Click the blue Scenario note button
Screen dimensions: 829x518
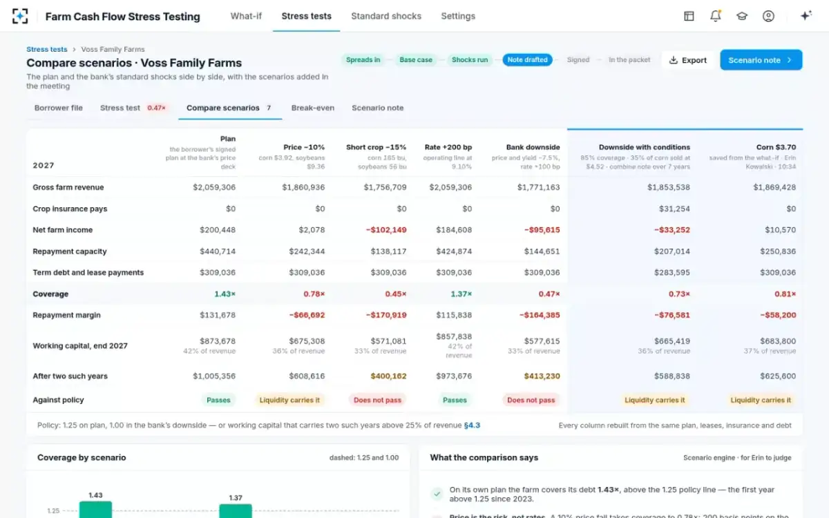(761, 60)
